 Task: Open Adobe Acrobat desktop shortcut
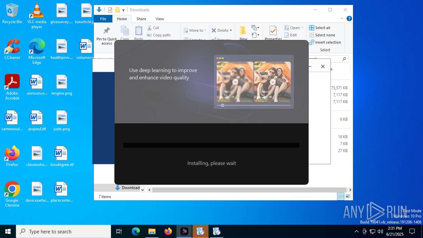12,87
